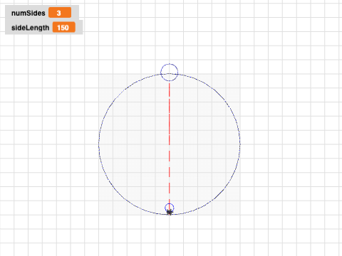Viewport: 342px width, 256px height.
Task: Click the orange numSides value 3
Action: (x=60, y=13)
